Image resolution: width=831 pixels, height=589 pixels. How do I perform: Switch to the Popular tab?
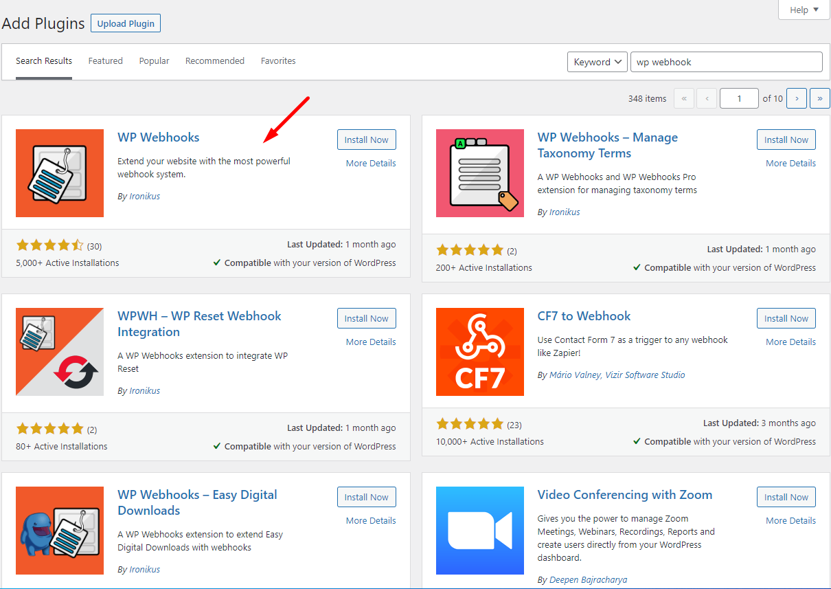tap(155, 61)
